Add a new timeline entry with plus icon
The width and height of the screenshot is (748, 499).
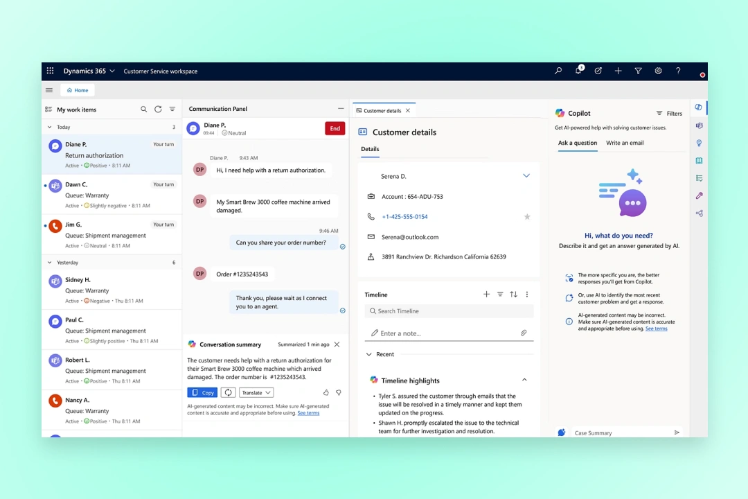(x=486, y=295)
